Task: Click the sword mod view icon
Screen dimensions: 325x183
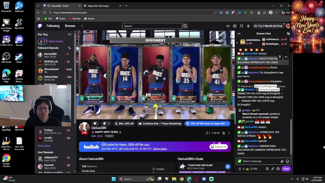Action: tap(273, 169)
